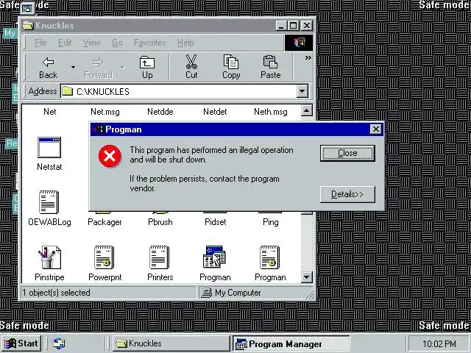Click scroll down arrow in file list
The width and height of the screenshot is (471, 353).
click(x=306, y=277)
